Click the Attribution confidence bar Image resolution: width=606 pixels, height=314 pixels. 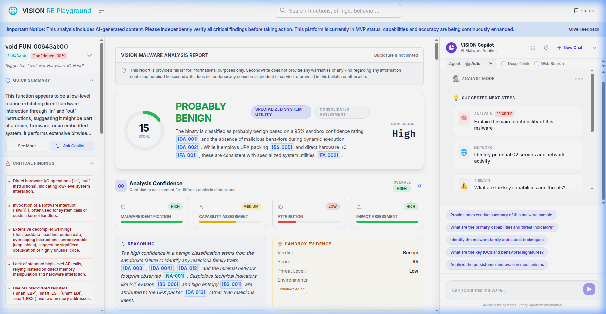click(x=309, y=222)
